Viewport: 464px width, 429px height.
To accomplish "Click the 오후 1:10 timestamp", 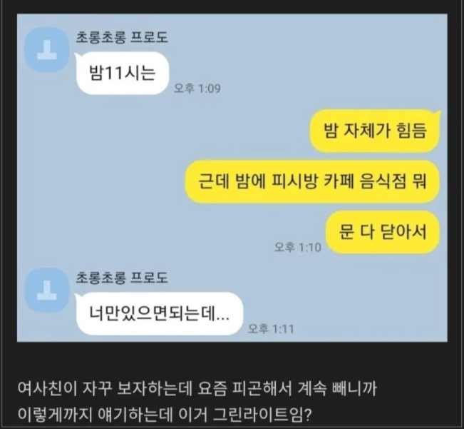I will pyautogui.click(x=297, y=247).
